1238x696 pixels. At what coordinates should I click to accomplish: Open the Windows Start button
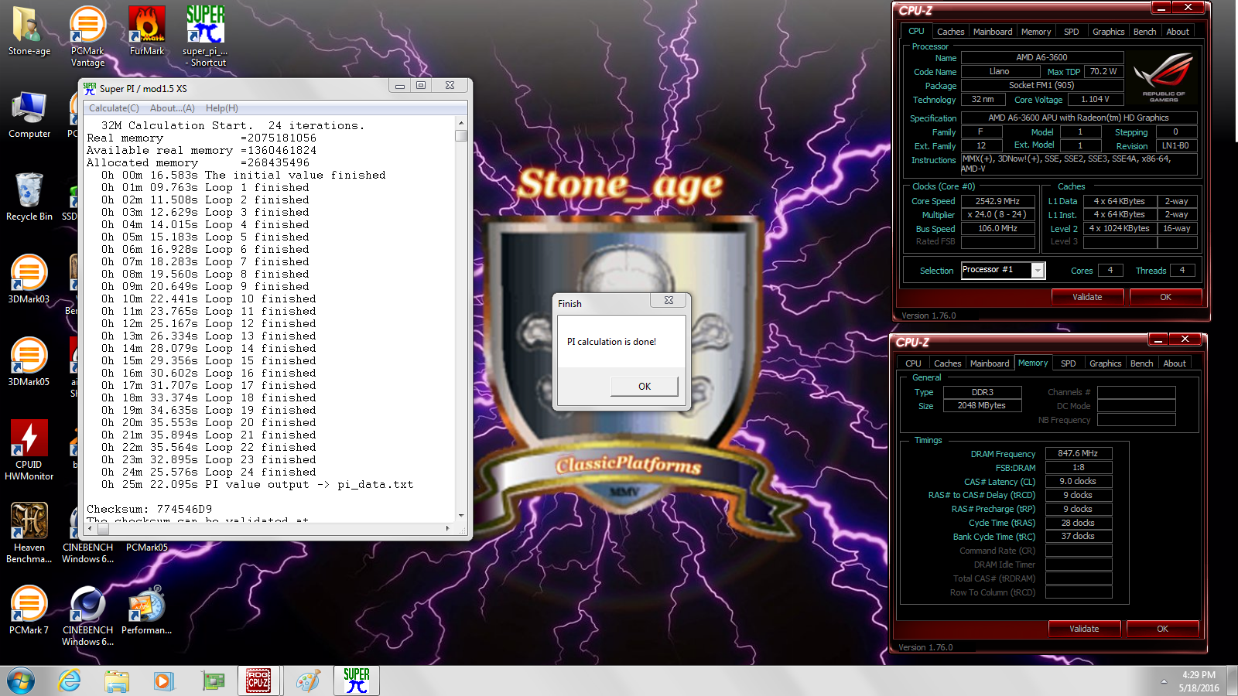click(21, 681)
